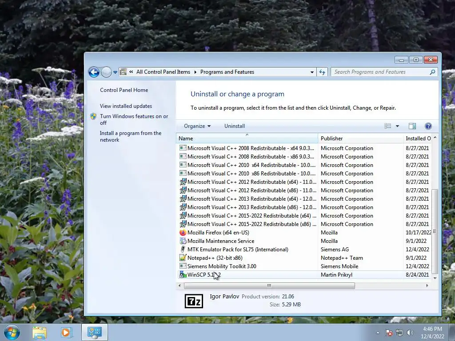Image resolution: width=455 pixels, height=341 pixels.
Task: Open Turn Windows features on or off
Action: pos(134,119)
